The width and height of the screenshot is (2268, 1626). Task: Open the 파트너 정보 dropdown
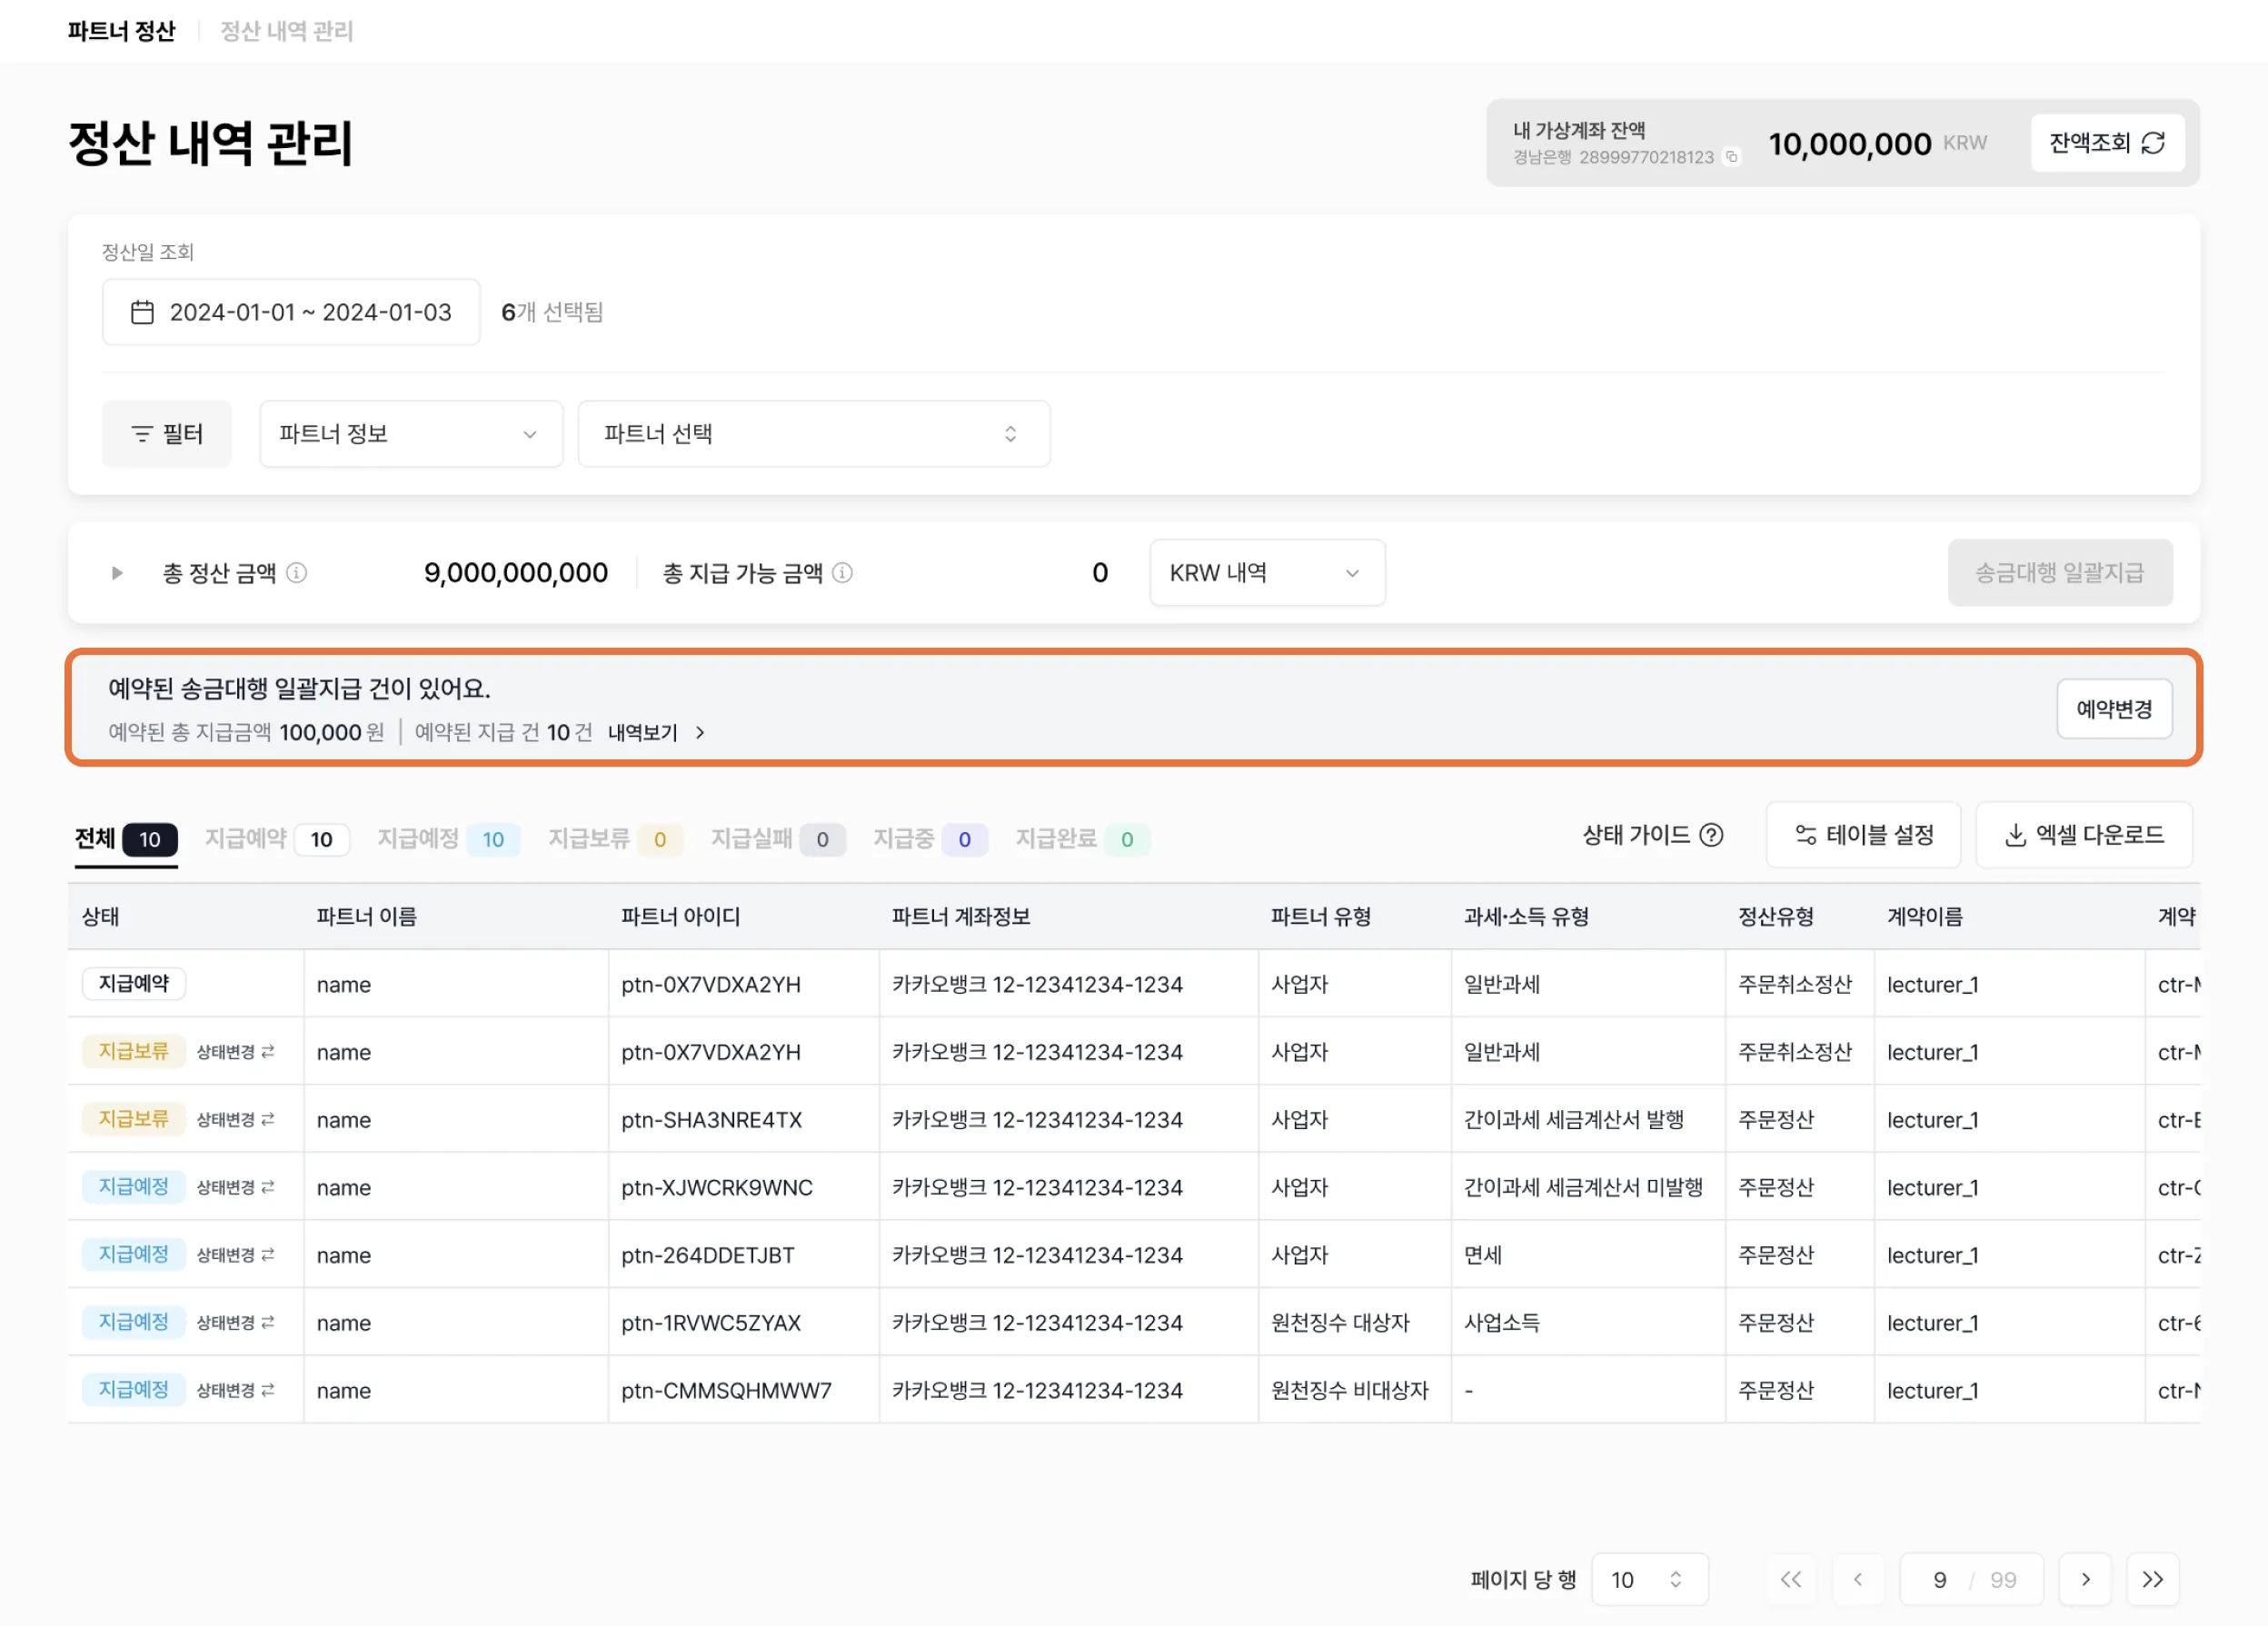[x=410, y=434]
